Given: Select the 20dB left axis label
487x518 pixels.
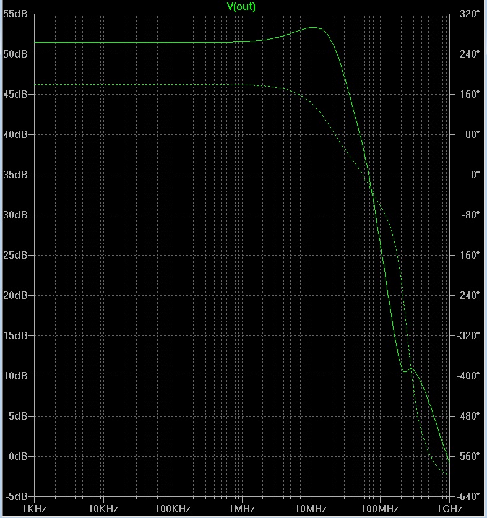Looking at the screenshot, I should [15, 295].
